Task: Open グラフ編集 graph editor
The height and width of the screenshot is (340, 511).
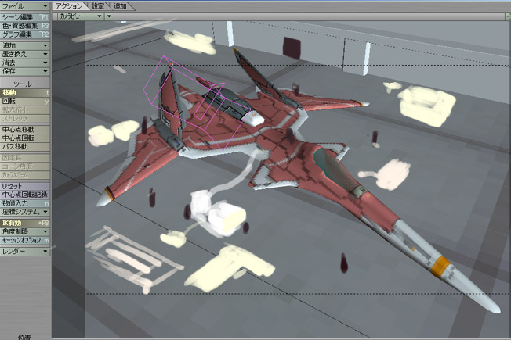Action: 25,34
